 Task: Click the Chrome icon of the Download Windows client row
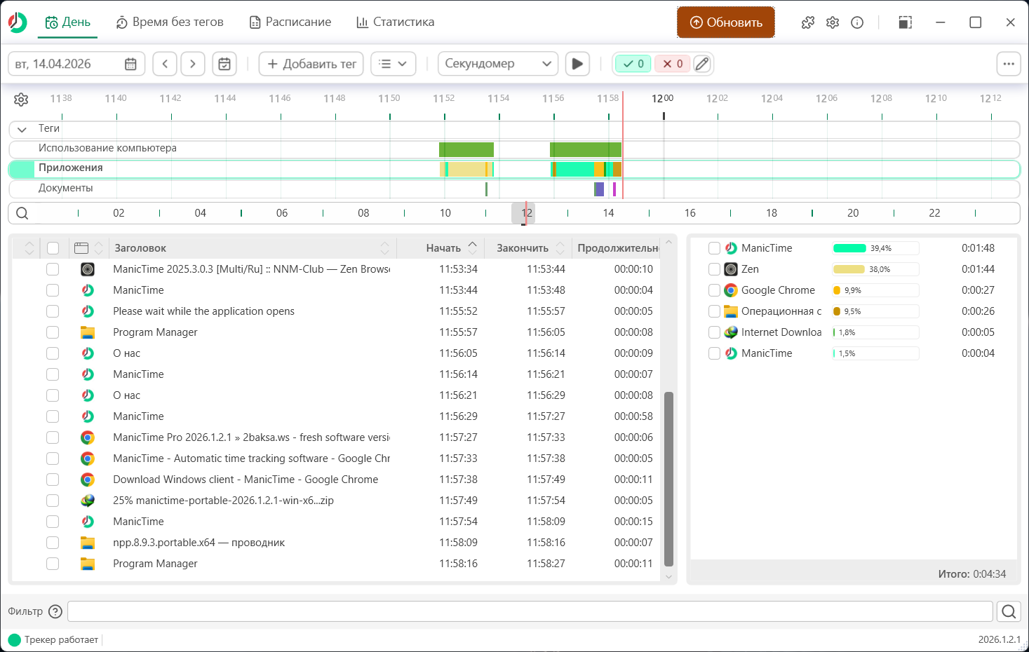pyautogui.click(x=88, y=480)
